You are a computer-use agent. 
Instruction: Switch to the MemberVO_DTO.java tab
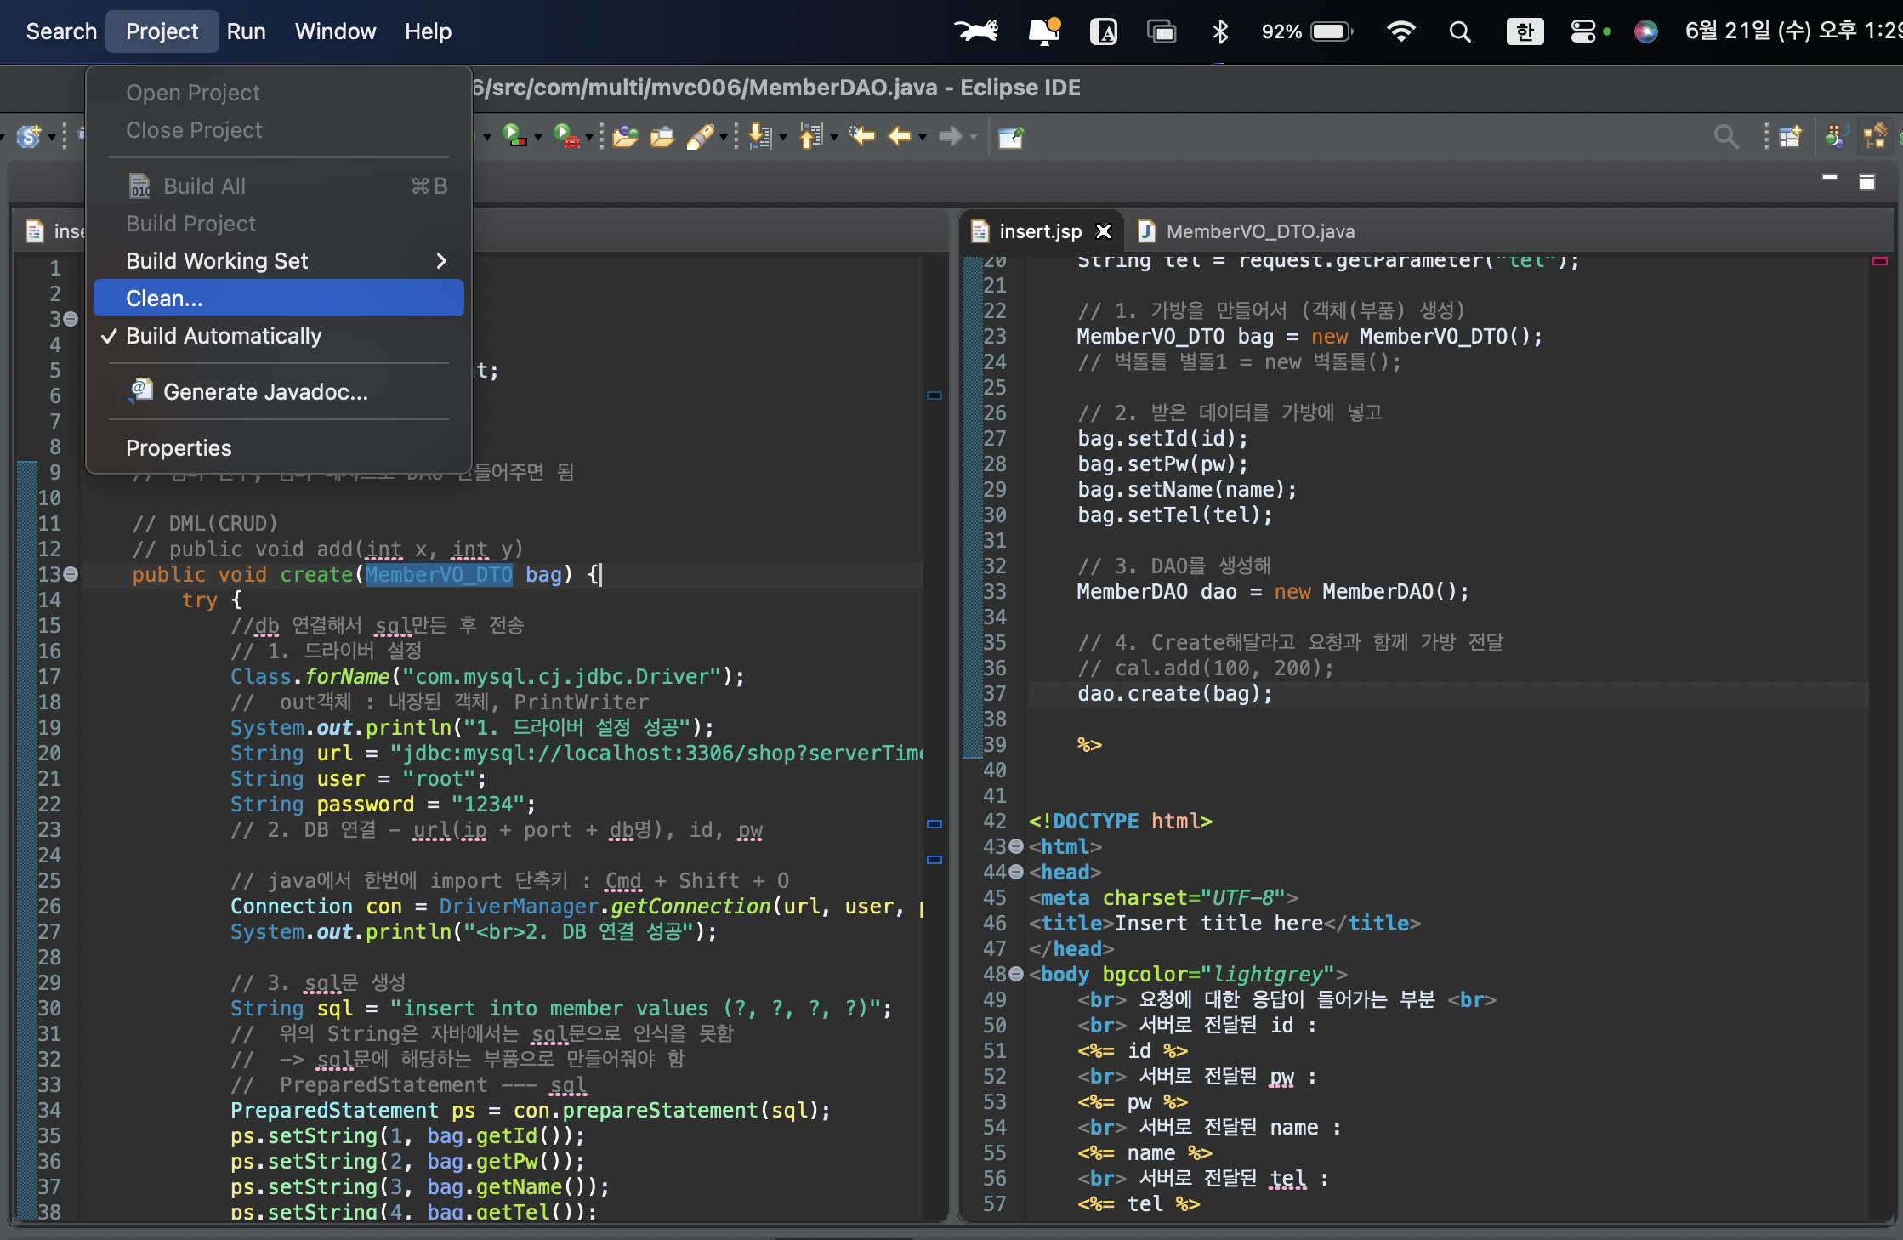(x=1258, y=231)
